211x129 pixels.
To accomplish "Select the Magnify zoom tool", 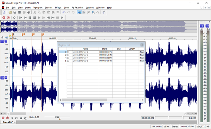I will (84, 12).
